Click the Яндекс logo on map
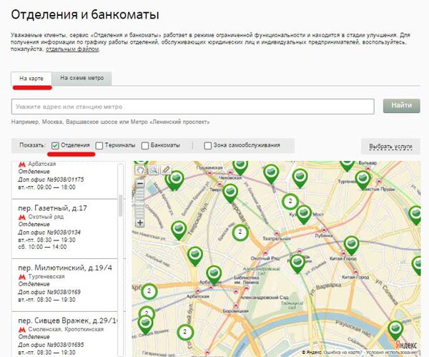 point(407,345)
